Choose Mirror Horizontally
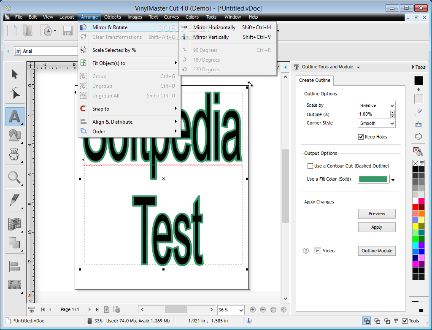This screenshot has height=330, width=432. click(x=227, y=27)
